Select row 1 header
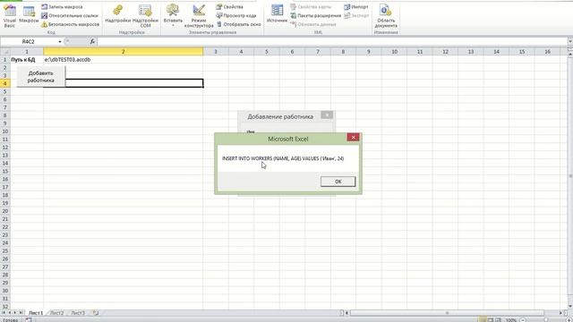573x322 pixels. tap(5, 60)
